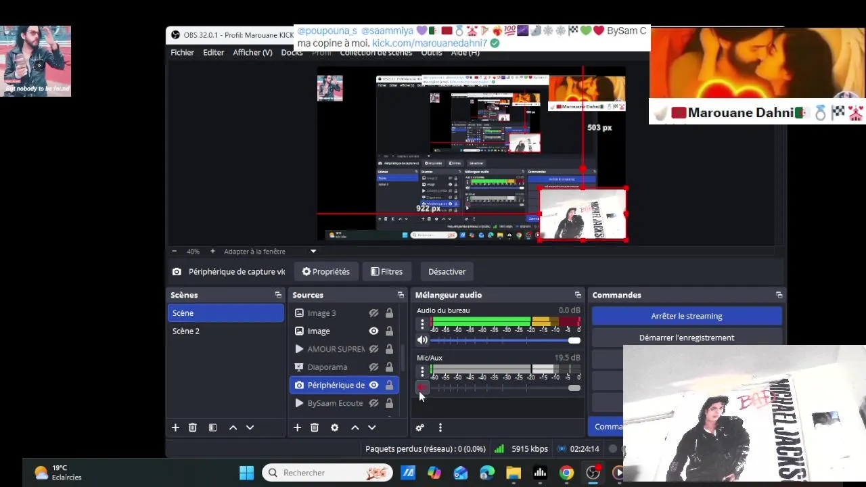The height and width of the screenshot is (487, 866).
Task: Open the Editer menu
Action: (213, 53)
